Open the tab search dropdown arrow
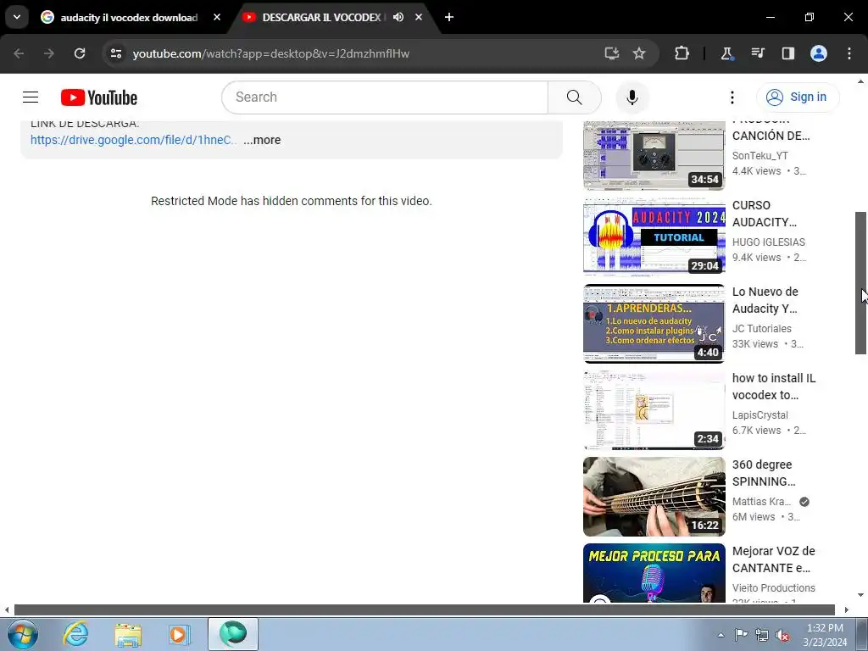 (17, 17)
